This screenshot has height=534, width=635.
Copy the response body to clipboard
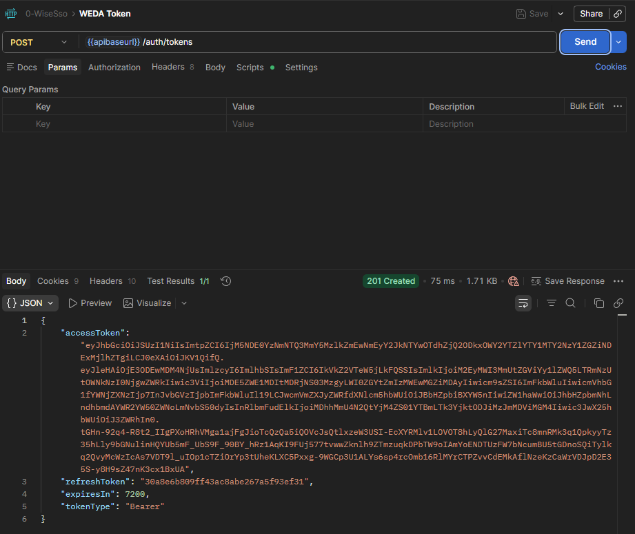tap(598, 302)
